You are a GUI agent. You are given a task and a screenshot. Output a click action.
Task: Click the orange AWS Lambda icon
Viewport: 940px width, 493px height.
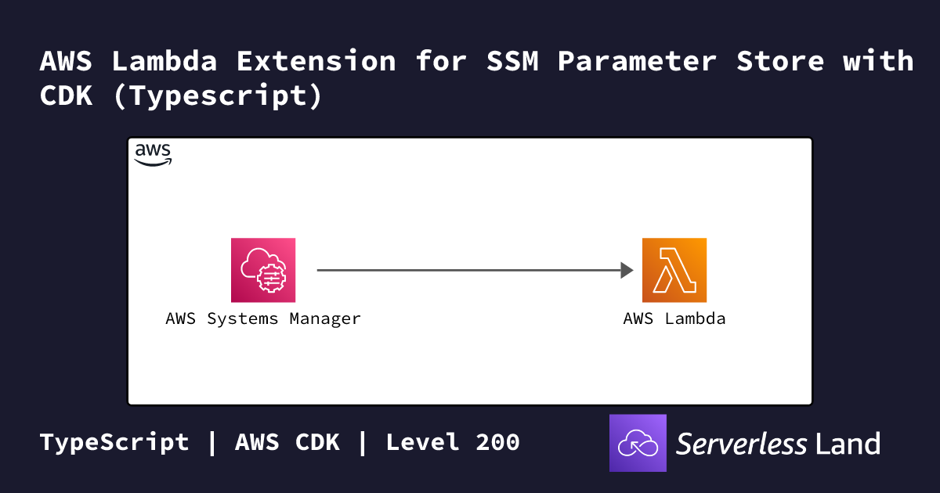(x=674, y=270)
